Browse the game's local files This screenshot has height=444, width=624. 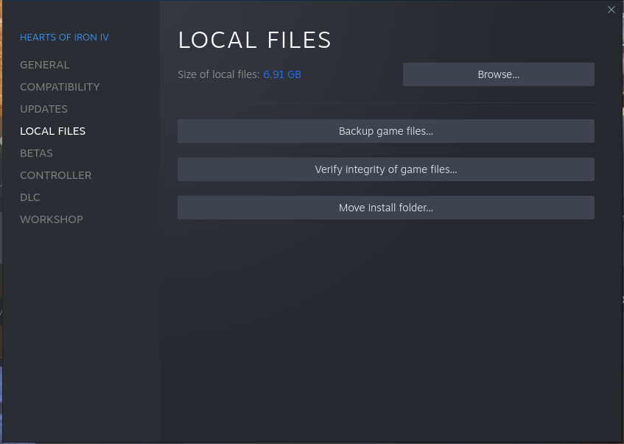(x=498, y=74)
